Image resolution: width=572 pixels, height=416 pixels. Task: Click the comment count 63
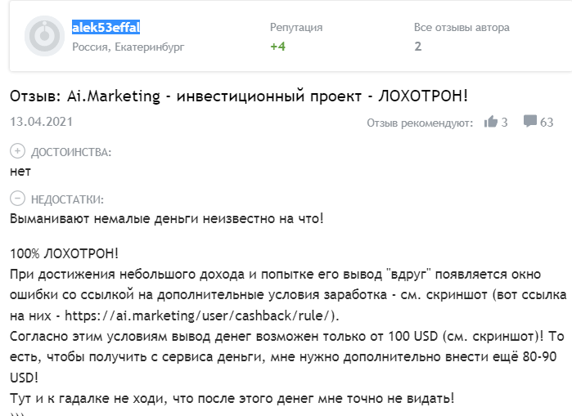[x=547, y=123]
